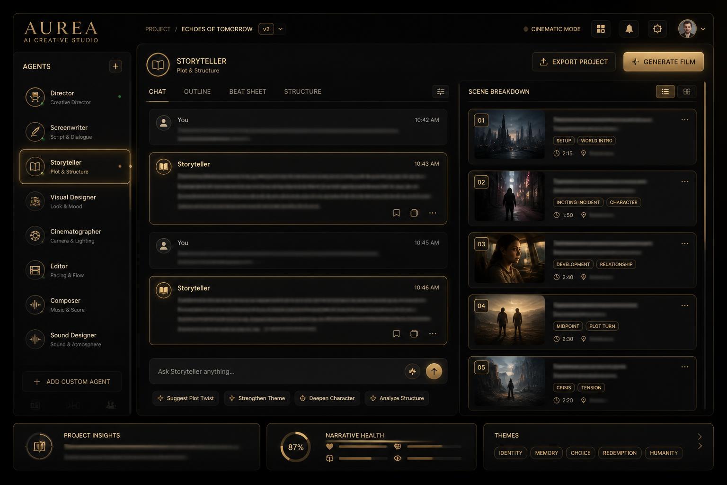Select the Composer agent
727x485 pixels.
(x=75, y=305)
